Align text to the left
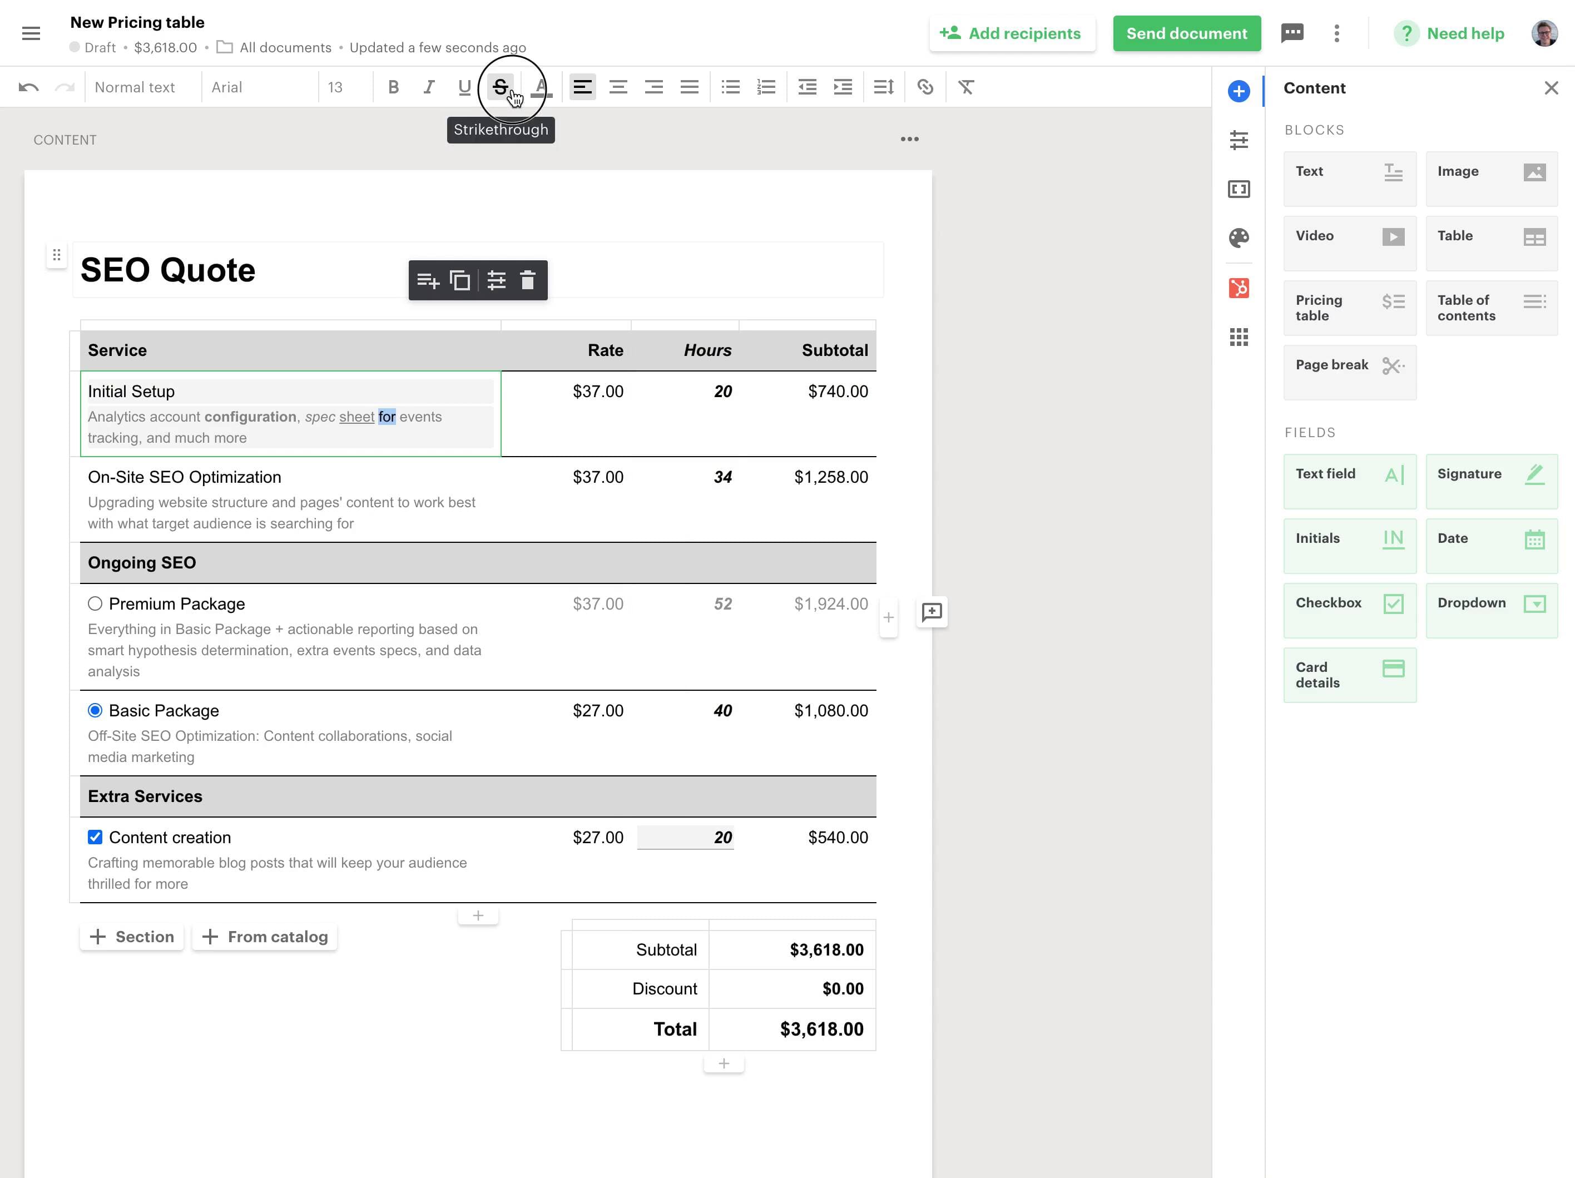Image resolution: width=1575 pixels, height=1178 pixels. pyautogui.click(x=582, y=88)
